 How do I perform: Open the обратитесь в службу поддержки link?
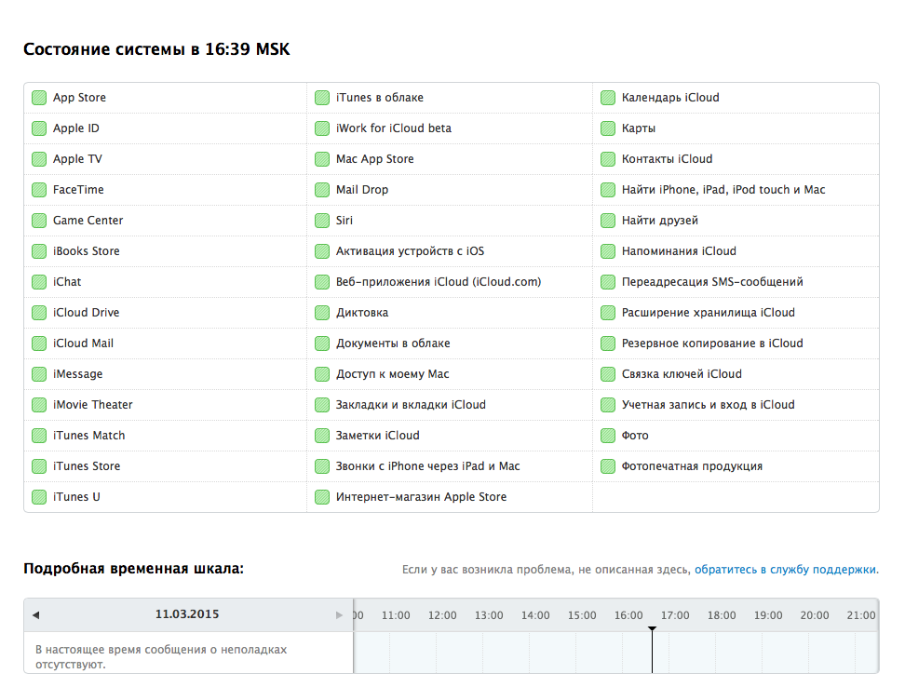point(785,570)
